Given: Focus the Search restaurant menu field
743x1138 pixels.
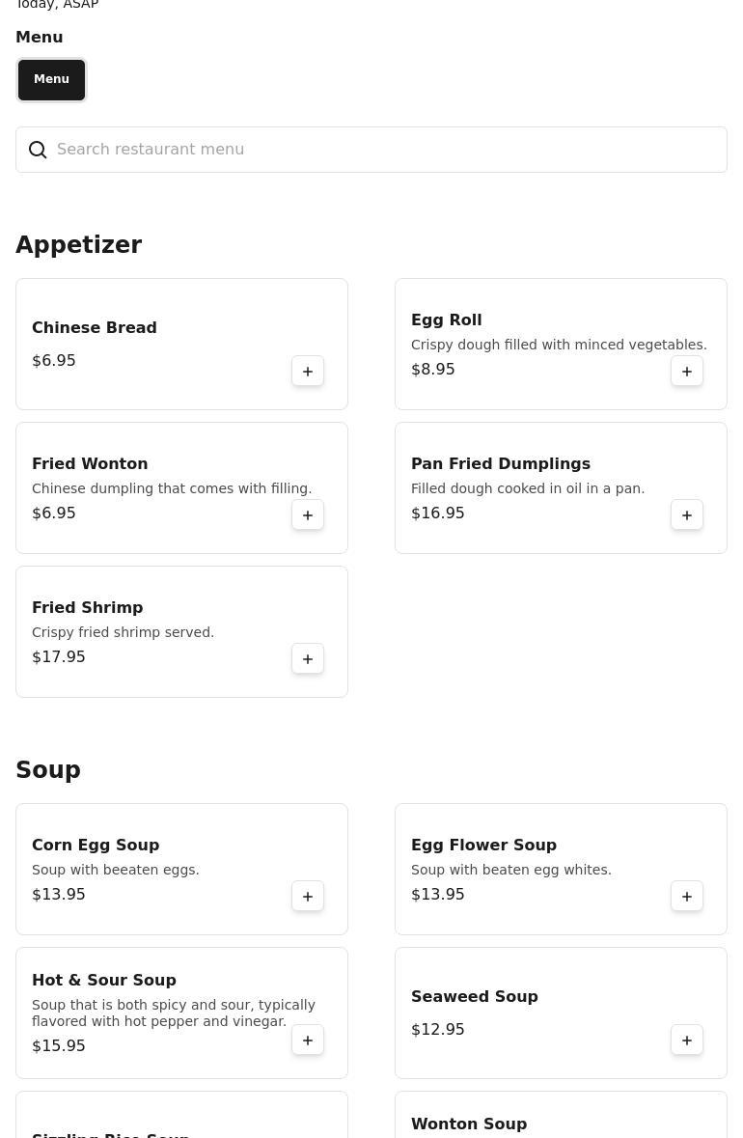Looking at the screenshot, I should click(x=386, y=150).
